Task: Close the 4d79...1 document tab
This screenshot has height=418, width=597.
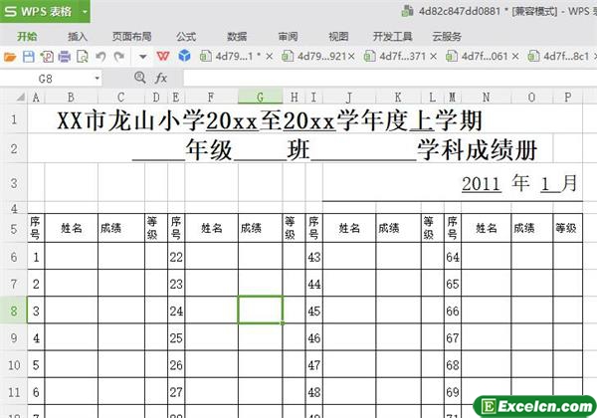Action: click(270, 57)
